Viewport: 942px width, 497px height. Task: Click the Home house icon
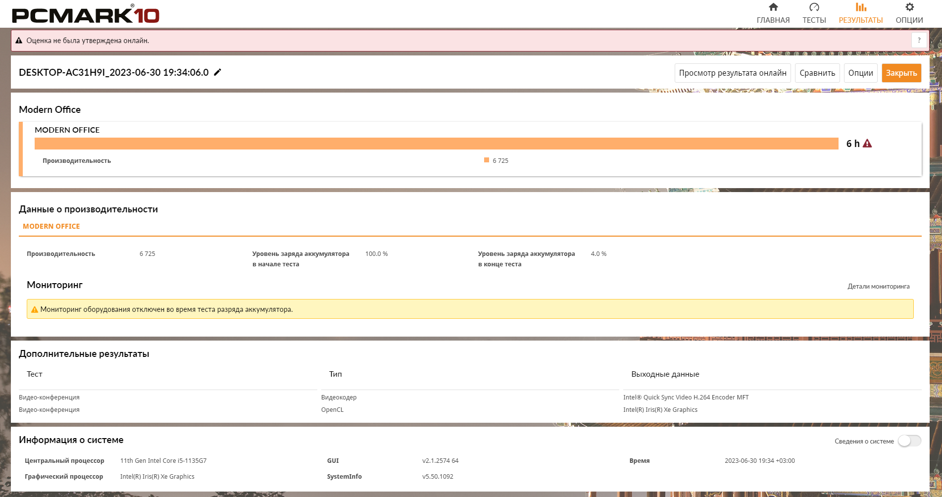[x=773, y=7]
